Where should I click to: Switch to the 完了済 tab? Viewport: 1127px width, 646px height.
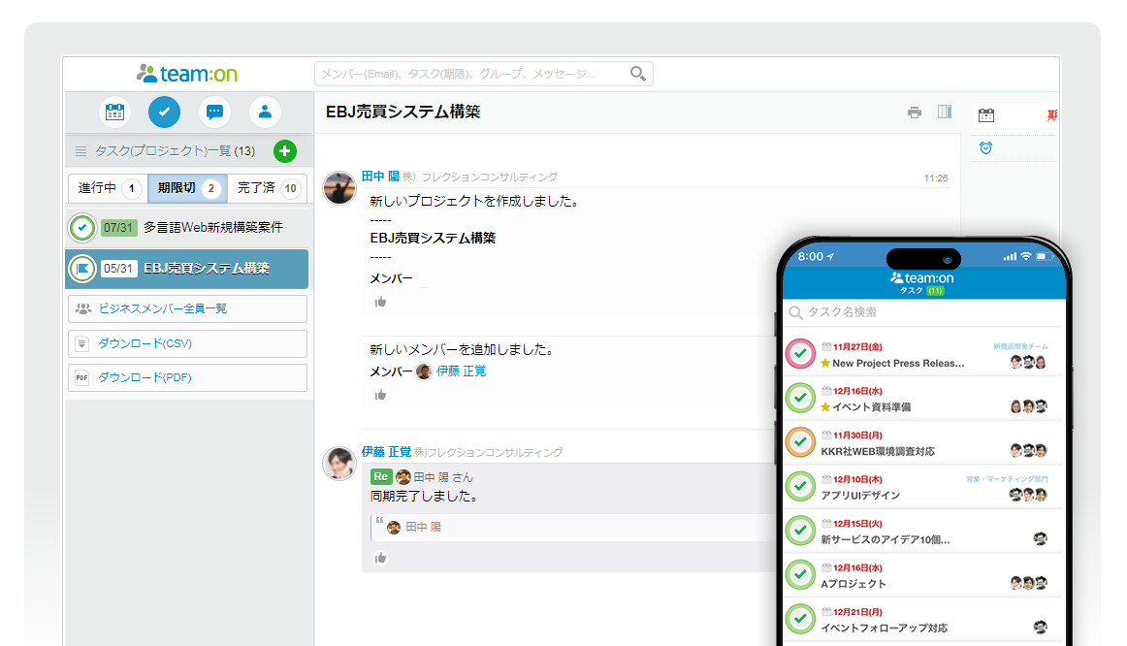point(268,188)
